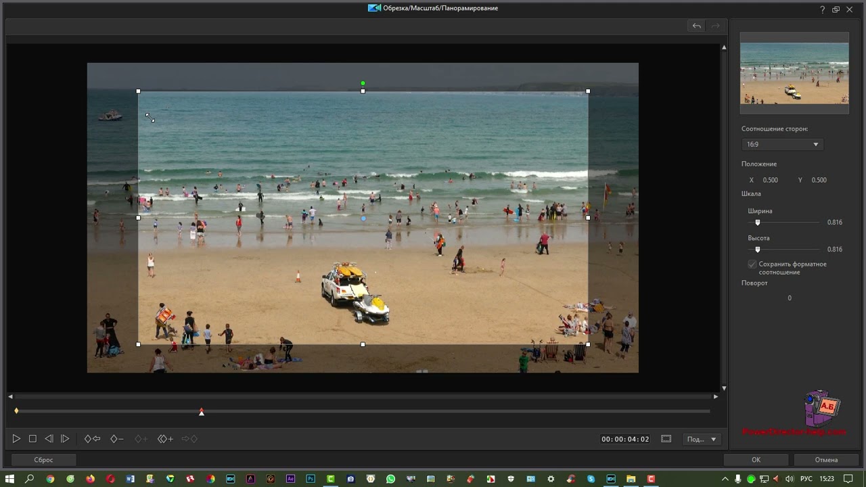Image resolution: width=866 pixels, height=487 pixels.
Task: Click the red playhead marker on timeline
Action: [x=201, y=411]
